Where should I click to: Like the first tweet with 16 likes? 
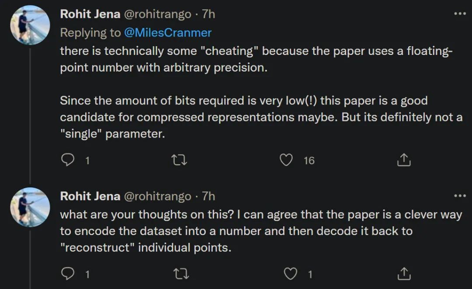pos(286,160)
